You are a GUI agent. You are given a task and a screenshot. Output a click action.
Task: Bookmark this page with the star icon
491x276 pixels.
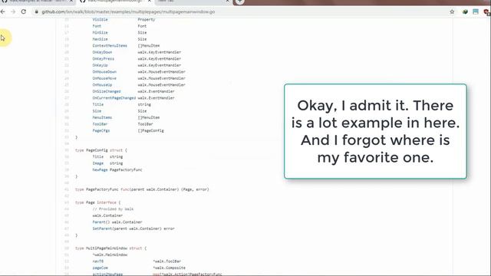point(452,11)
